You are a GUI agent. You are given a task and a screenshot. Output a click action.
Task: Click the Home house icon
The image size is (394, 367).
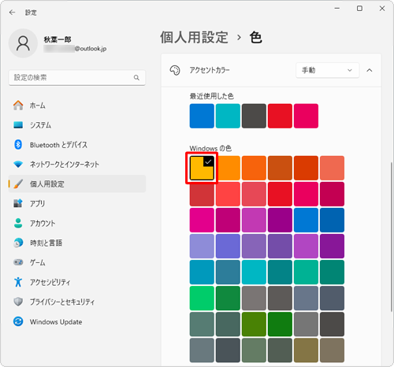tap(18, 106)
